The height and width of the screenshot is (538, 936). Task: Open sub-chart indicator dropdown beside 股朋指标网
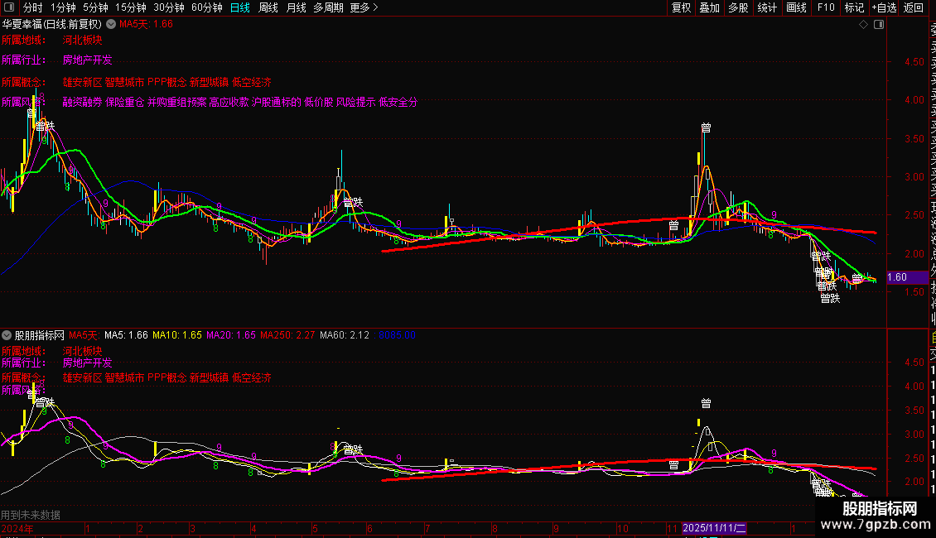[x=7, y=335]
